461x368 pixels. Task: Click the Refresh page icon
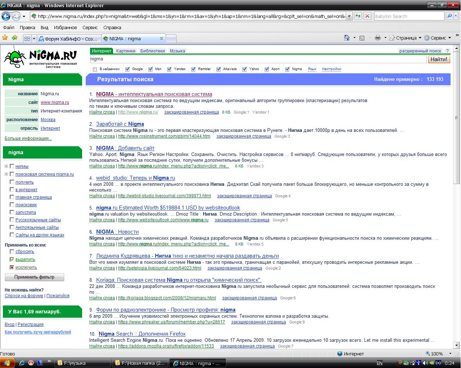[358, 16]
